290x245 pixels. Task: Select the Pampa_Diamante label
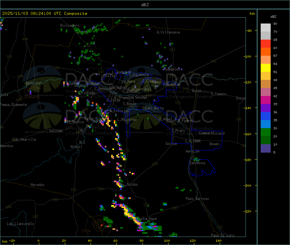[14, 105]
